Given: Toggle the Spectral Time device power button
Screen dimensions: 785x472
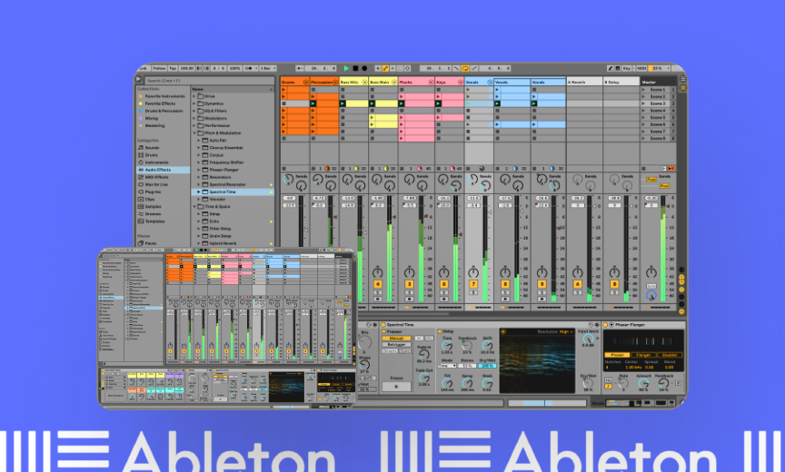Looking at the screenshot, I should (383, 324).
